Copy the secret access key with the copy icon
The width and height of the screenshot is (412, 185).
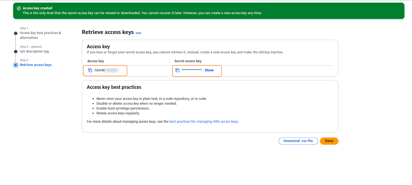click(177, 70)
